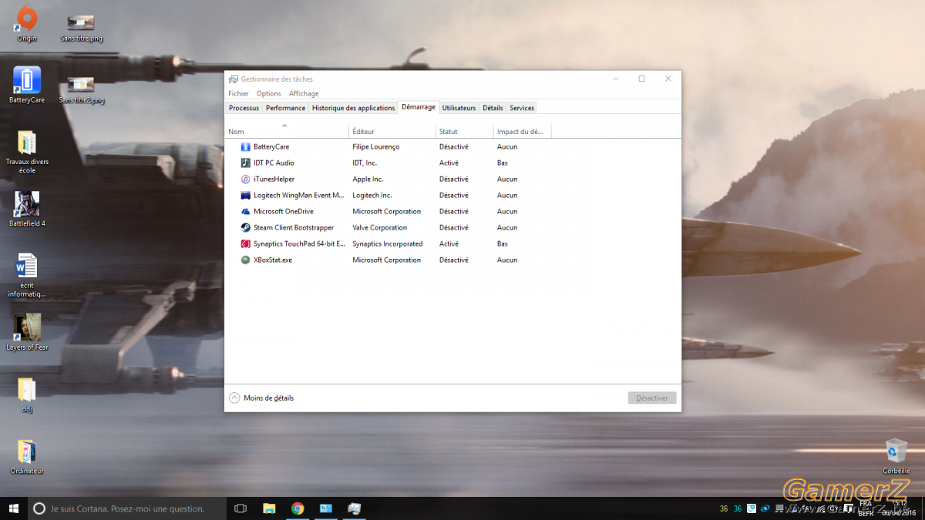This screenshot has height=520, width=925.
Task: Sort by the Statut column header
Action: pos(465,131)
